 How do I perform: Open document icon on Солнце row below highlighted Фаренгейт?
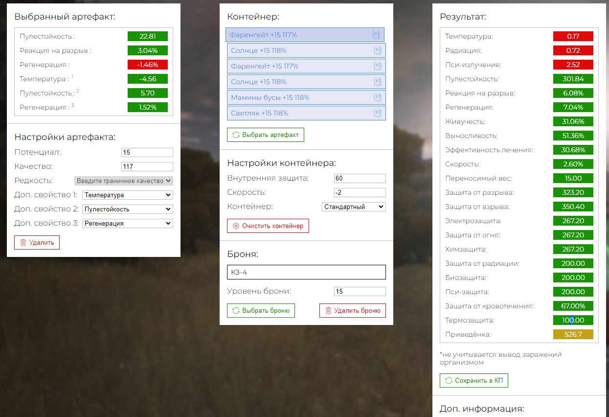[377, 50]
